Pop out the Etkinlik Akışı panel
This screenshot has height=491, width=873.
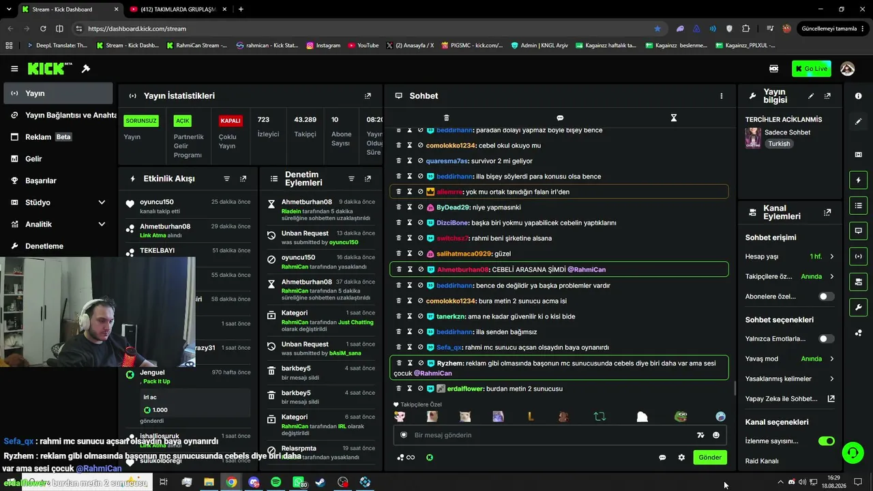[243, 179]
